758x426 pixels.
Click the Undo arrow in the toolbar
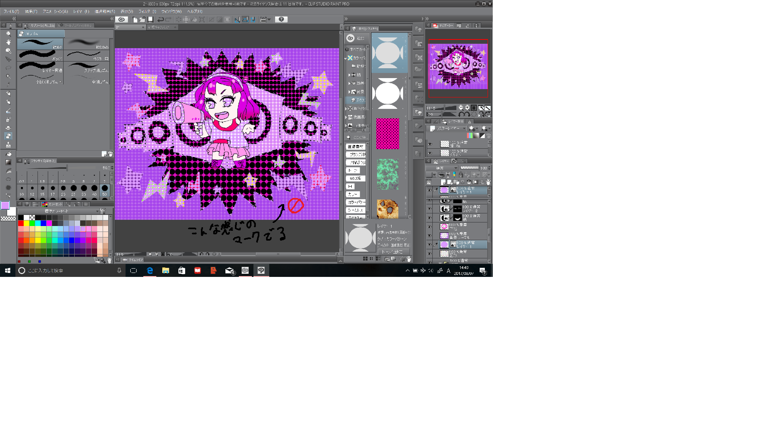(160, 19)
